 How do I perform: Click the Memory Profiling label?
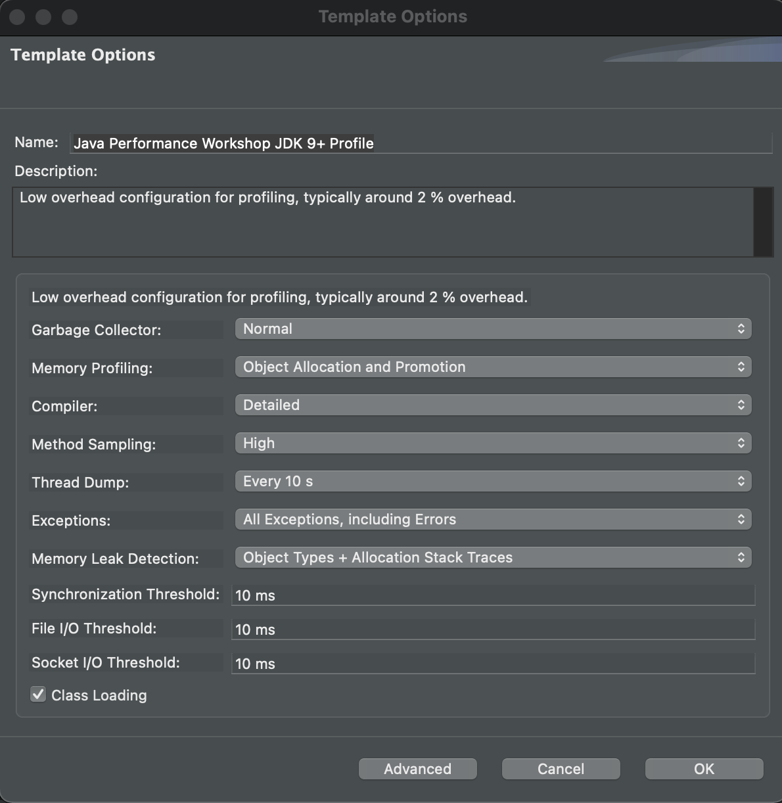click(x=92, y=368)
